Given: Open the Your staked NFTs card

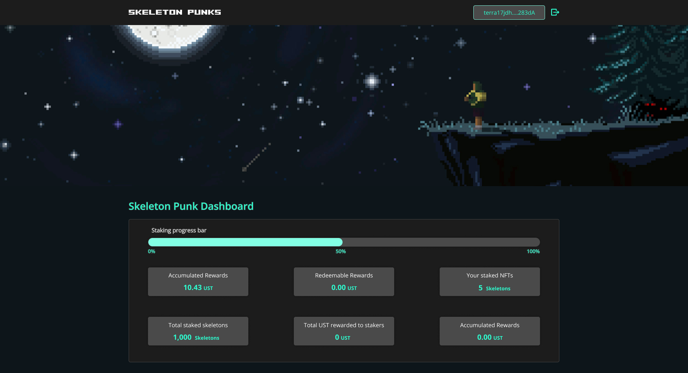Looking at the screenshot, I should 489,282.
